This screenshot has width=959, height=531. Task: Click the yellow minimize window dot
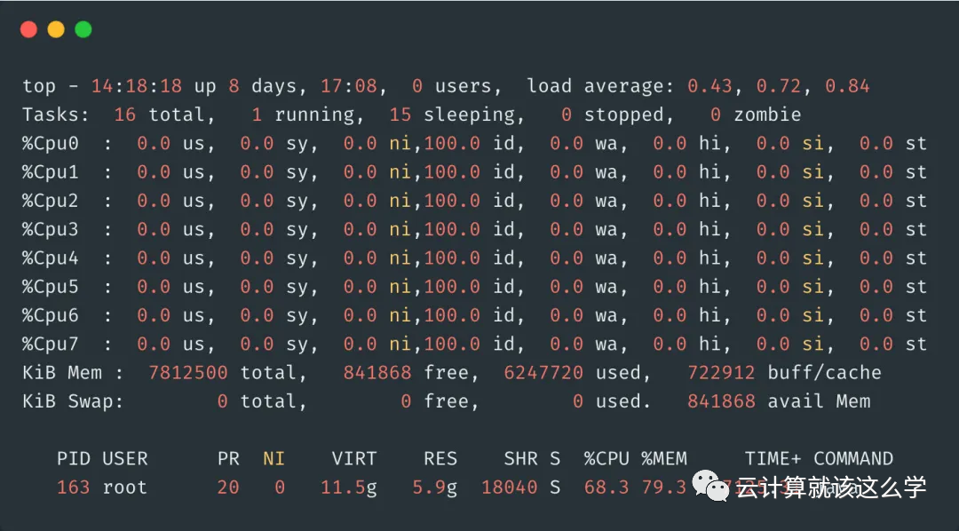click(56, 29)
